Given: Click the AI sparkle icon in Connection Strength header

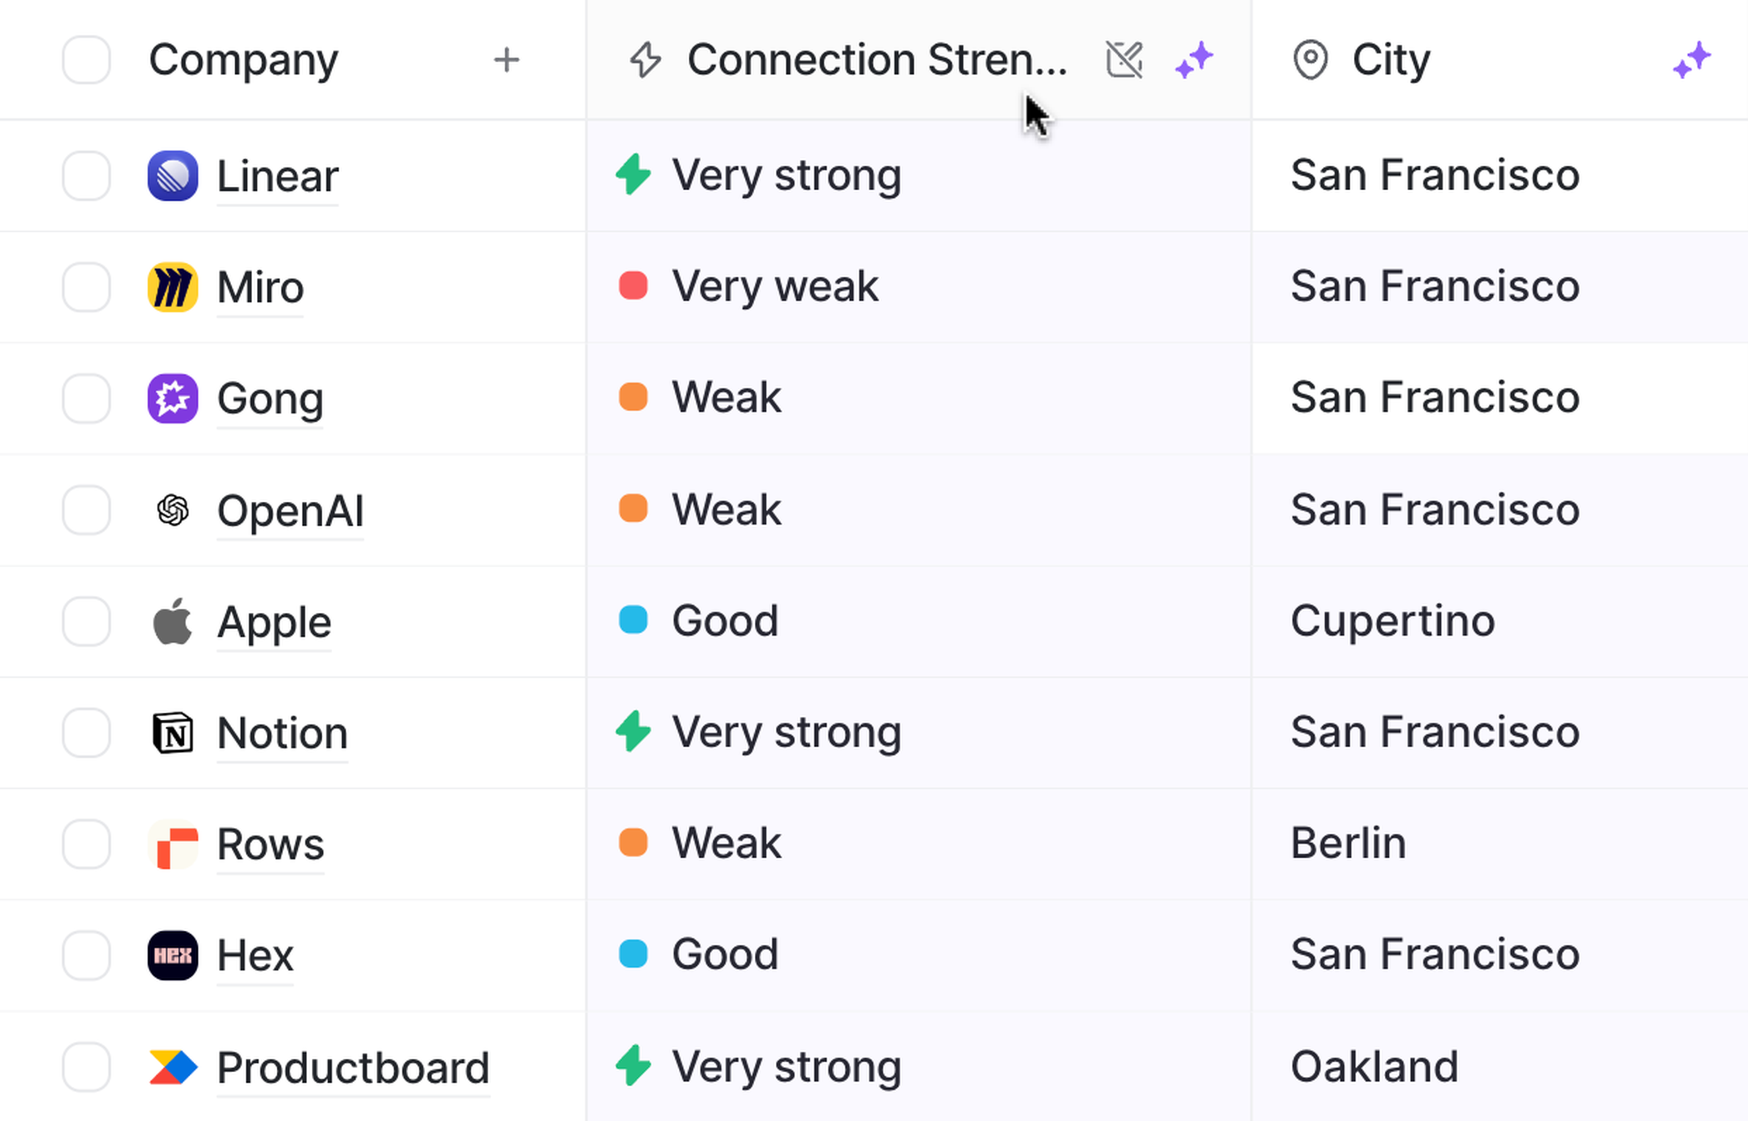Looking at the screenshot, I should (x=1194, y=60).
